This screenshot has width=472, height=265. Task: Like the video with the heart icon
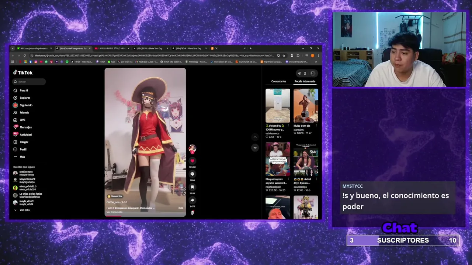pos(192,161)
